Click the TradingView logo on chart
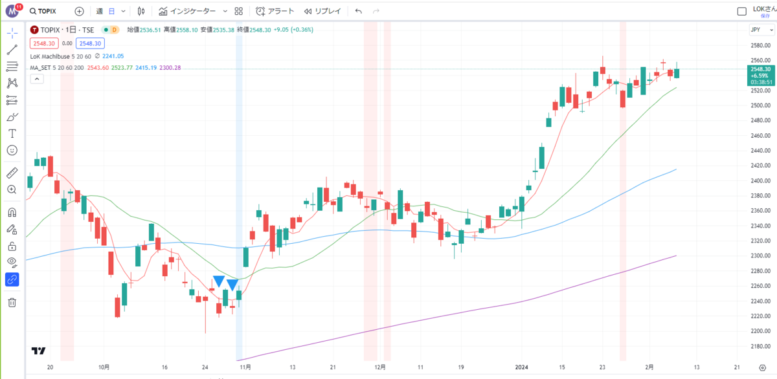 coord(38,351)
